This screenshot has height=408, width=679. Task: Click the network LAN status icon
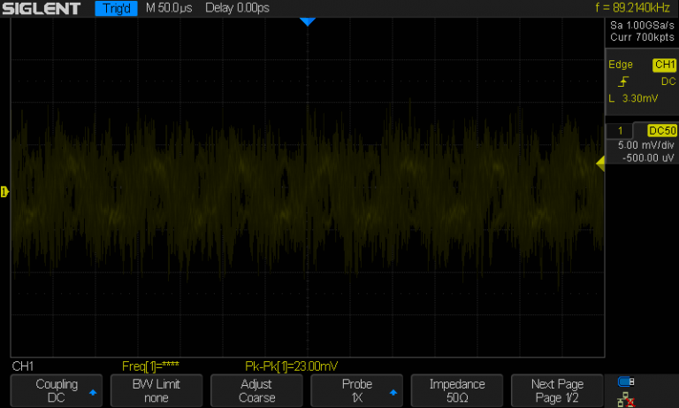click(626, 399)
